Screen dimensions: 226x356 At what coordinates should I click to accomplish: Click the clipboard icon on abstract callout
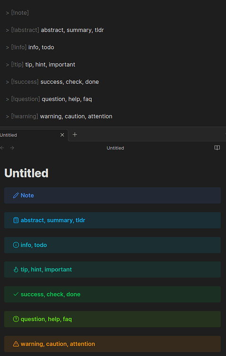16,220
